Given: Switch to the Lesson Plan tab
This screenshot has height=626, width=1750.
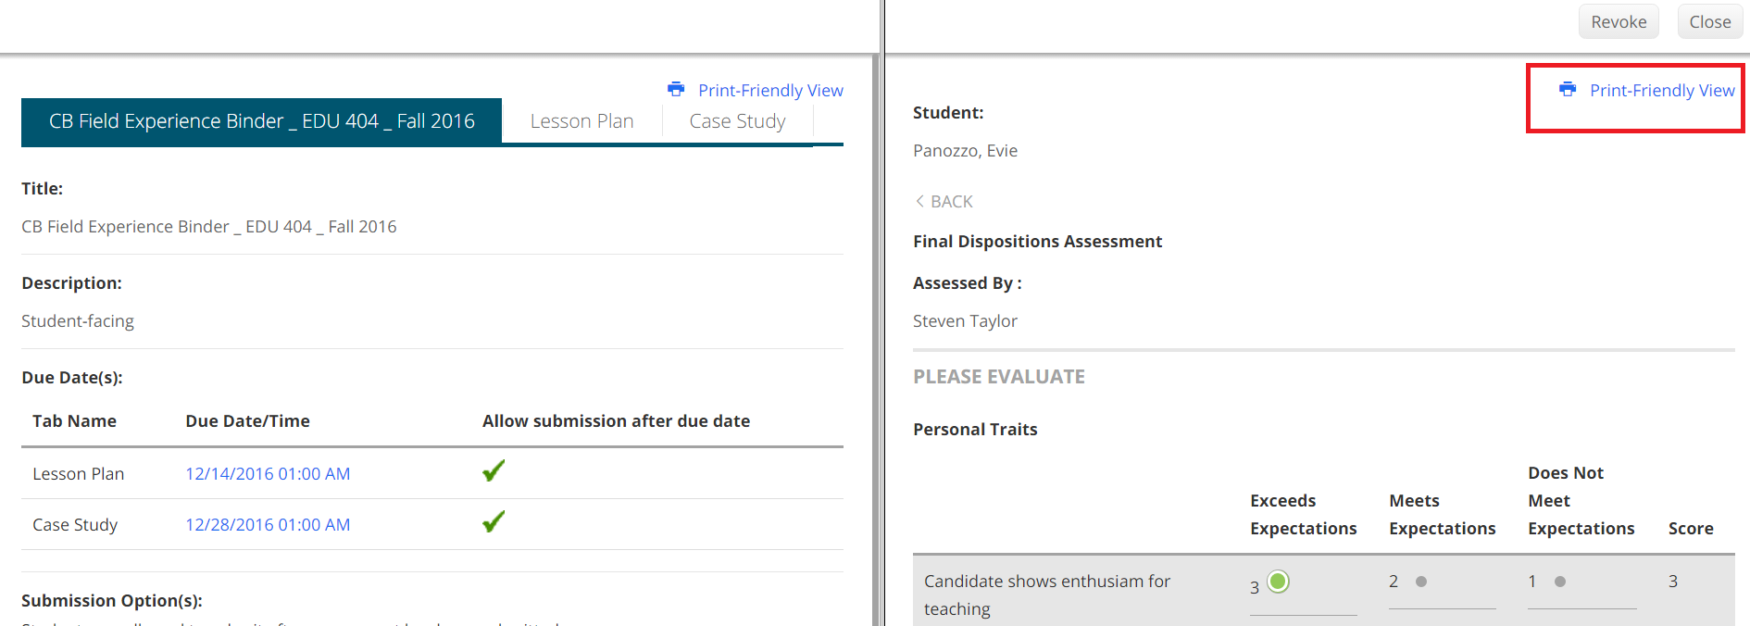Looking at the screenshot, I should (x=581, y=121).
